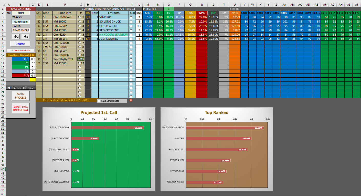361x196 pixels.
Task: Choose race 12 radio button
Action: (x=79, y=63)
